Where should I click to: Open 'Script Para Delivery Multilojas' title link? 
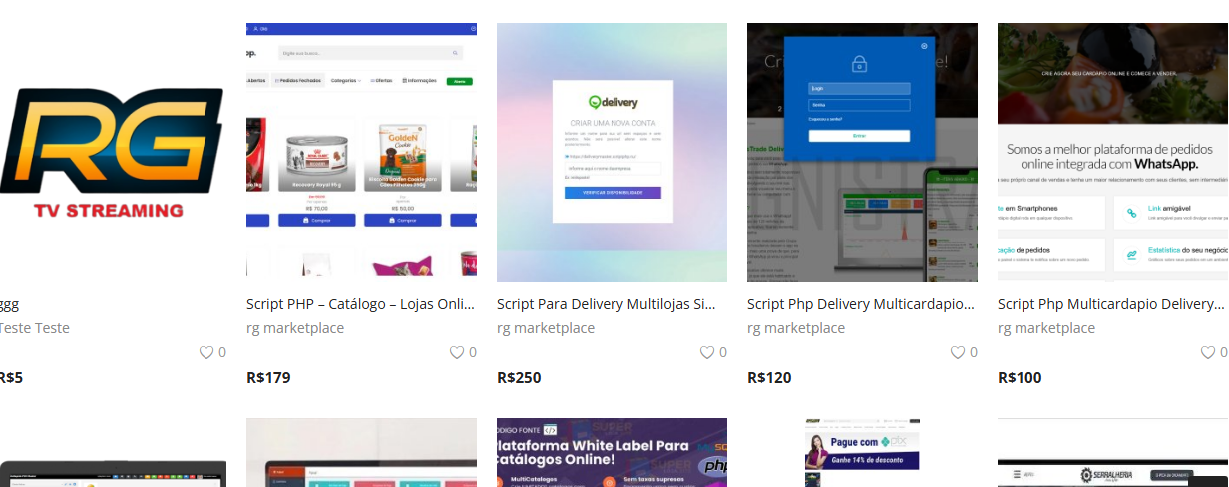606,304
